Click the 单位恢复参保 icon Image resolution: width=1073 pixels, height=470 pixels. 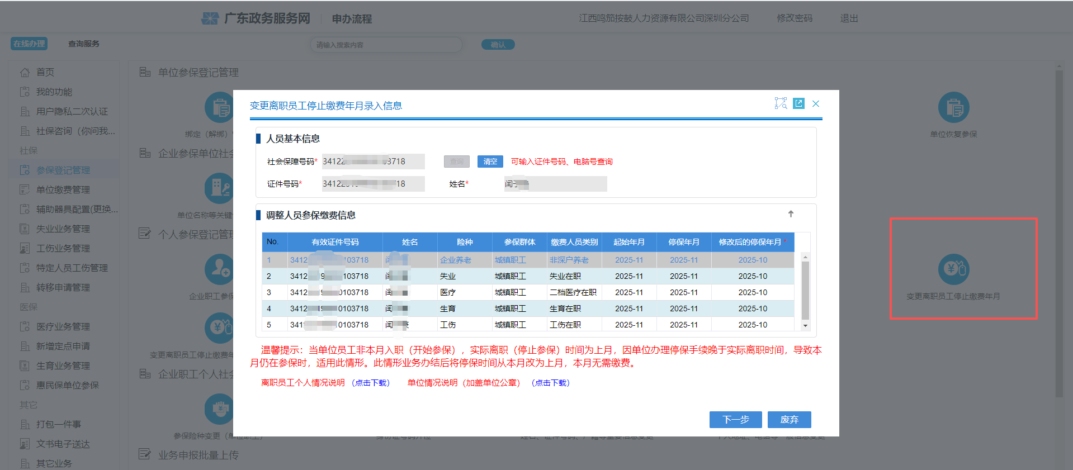(x=953, y=107)
